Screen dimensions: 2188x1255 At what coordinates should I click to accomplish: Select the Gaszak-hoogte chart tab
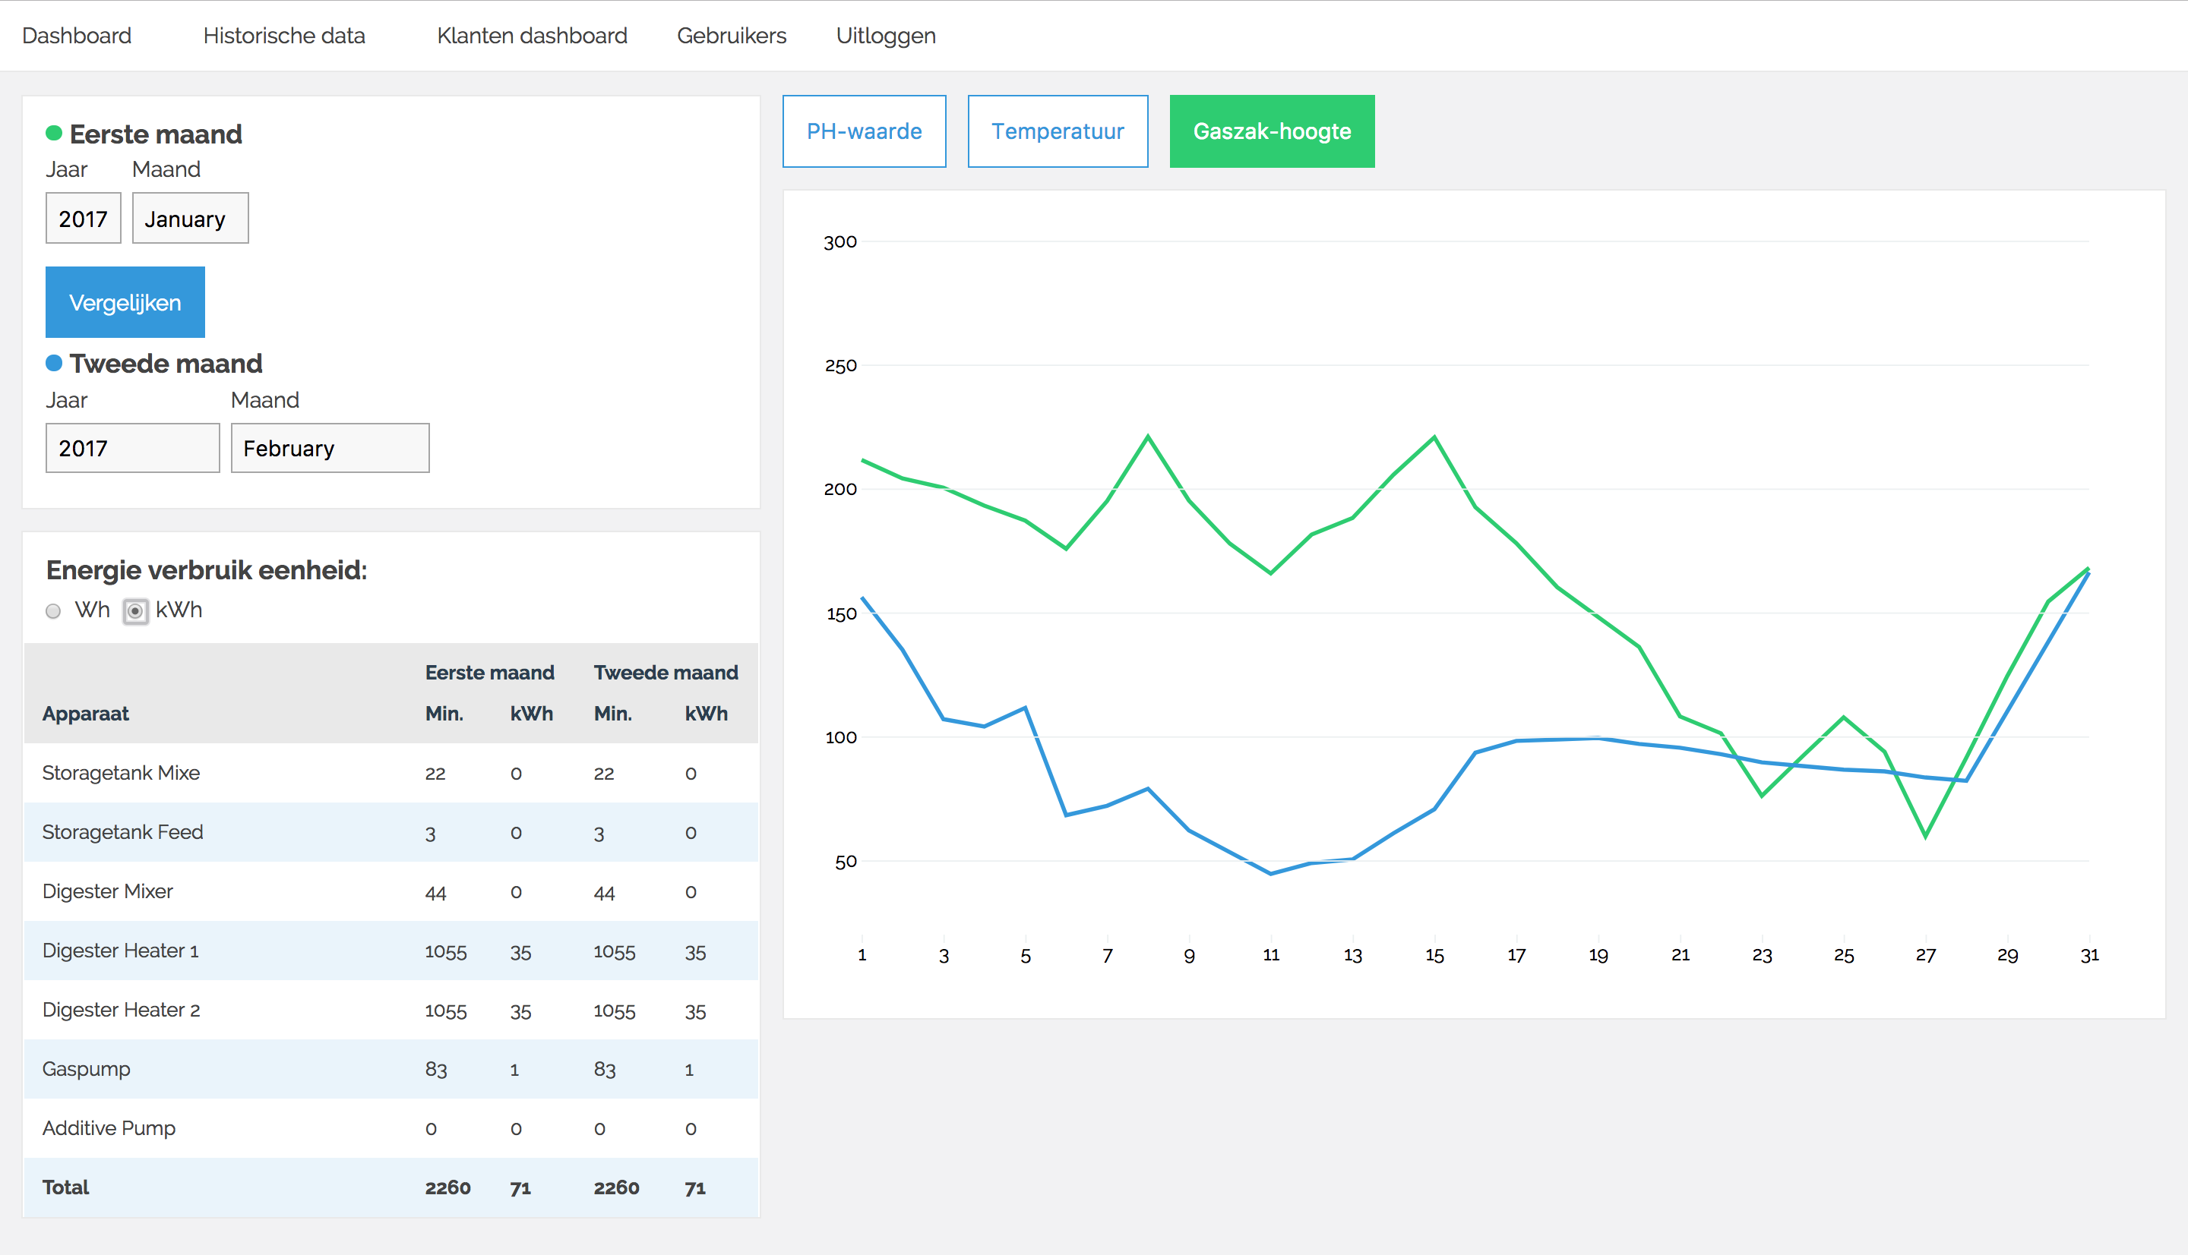click(1271, 131)
